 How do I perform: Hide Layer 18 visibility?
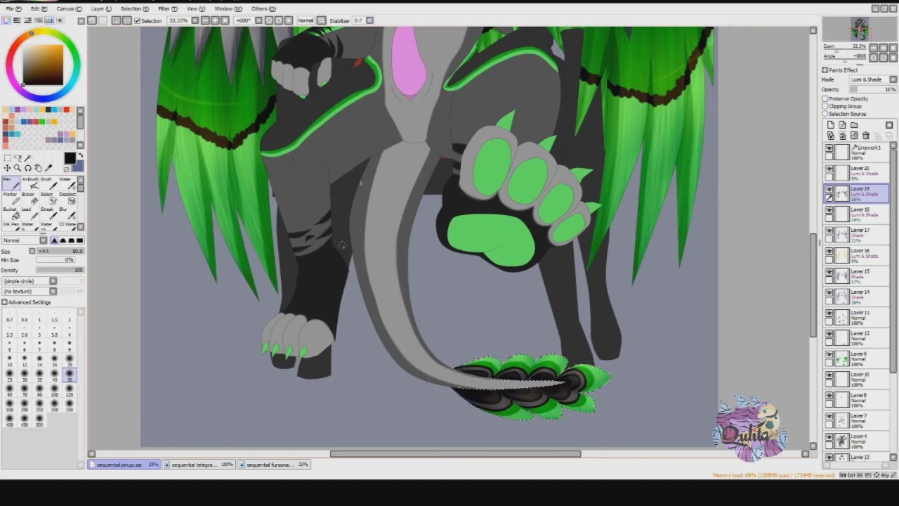(x=829, y=210)
